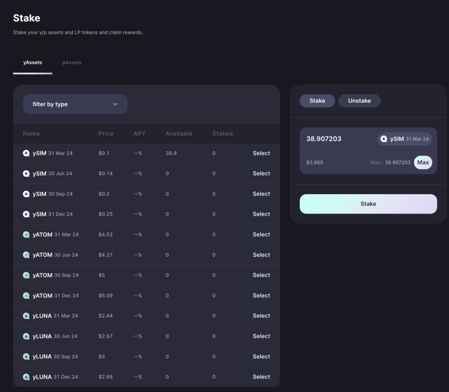Open the filter by type dropdown

75,104
